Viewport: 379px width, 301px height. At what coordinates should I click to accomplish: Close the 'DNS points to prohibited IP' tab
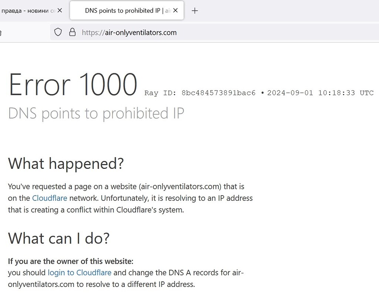176,10
